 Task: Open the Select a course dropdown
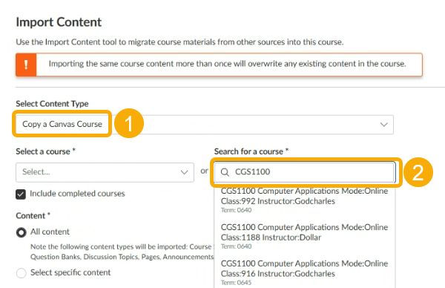[x=105, y=172]
